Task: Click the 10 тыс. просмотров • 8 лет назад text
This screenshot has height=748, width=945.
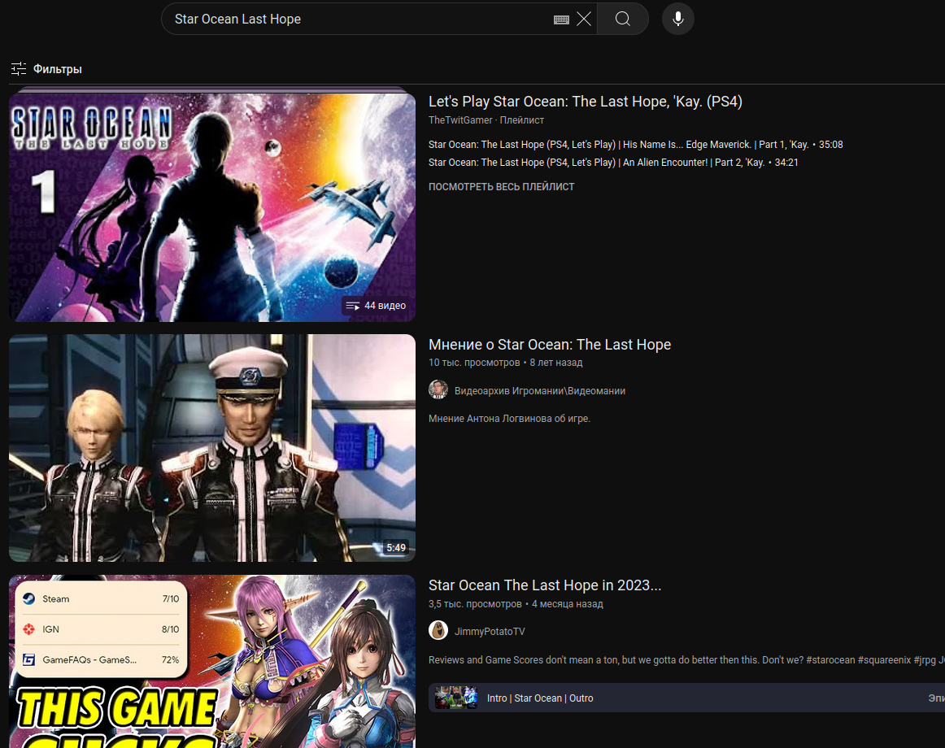Action: click(x=506, y=363)
